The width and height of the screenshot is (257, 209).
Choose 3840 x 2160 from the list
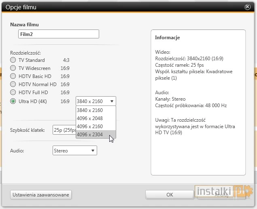(x=90, y=110)
